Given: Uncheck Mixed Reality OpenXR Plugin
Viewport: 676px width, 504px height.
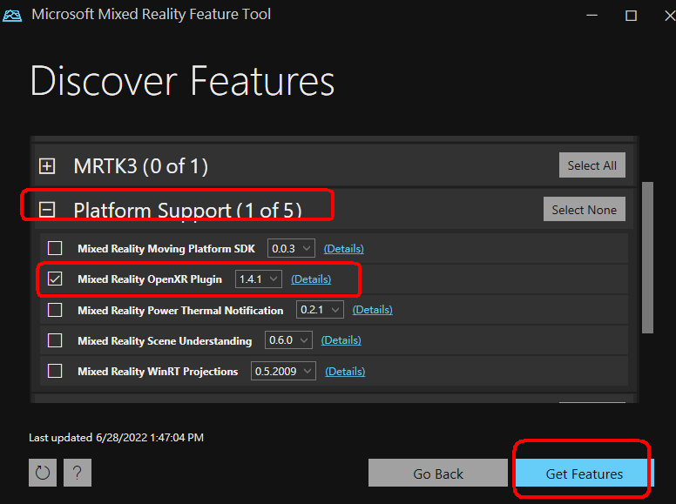Looking at the screenshot, I should coord(55,279).
